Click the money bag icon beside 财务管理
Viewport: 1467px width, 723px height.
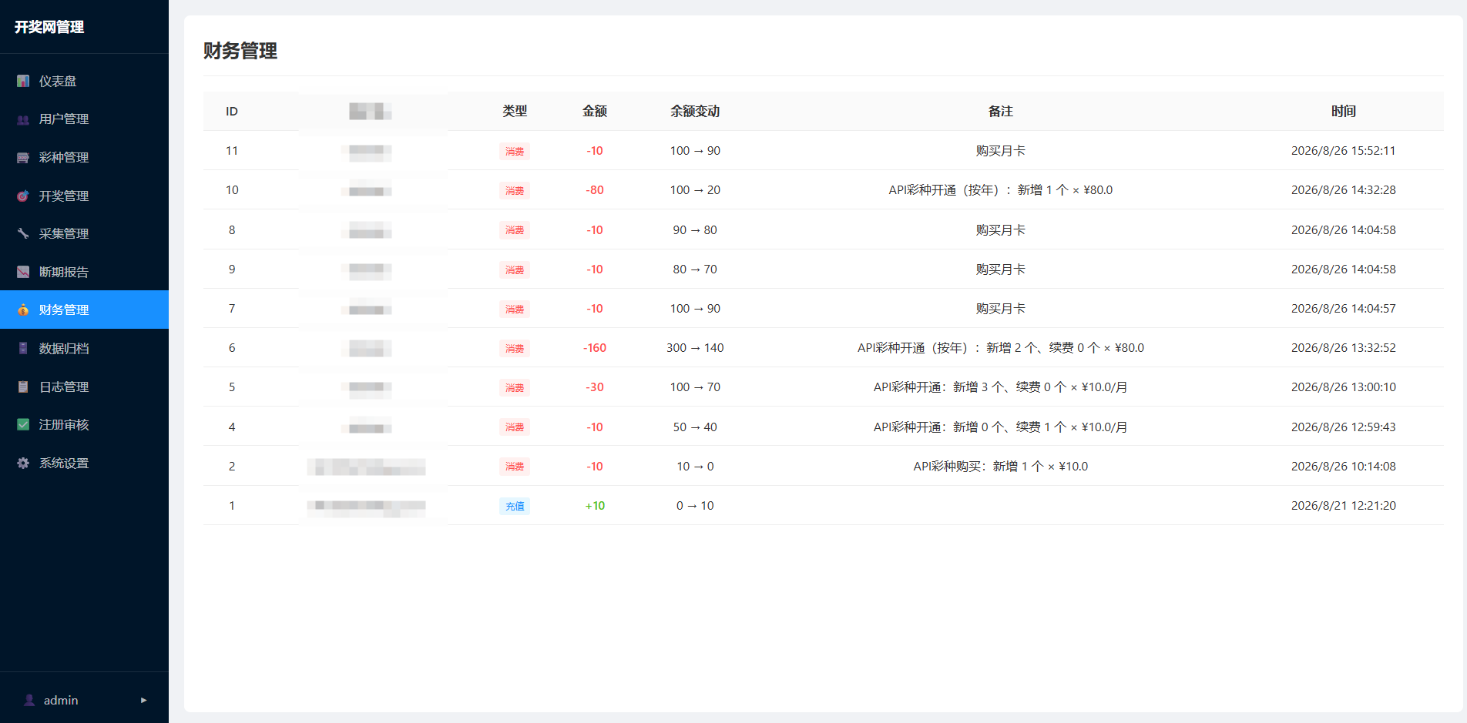(23, 310)
